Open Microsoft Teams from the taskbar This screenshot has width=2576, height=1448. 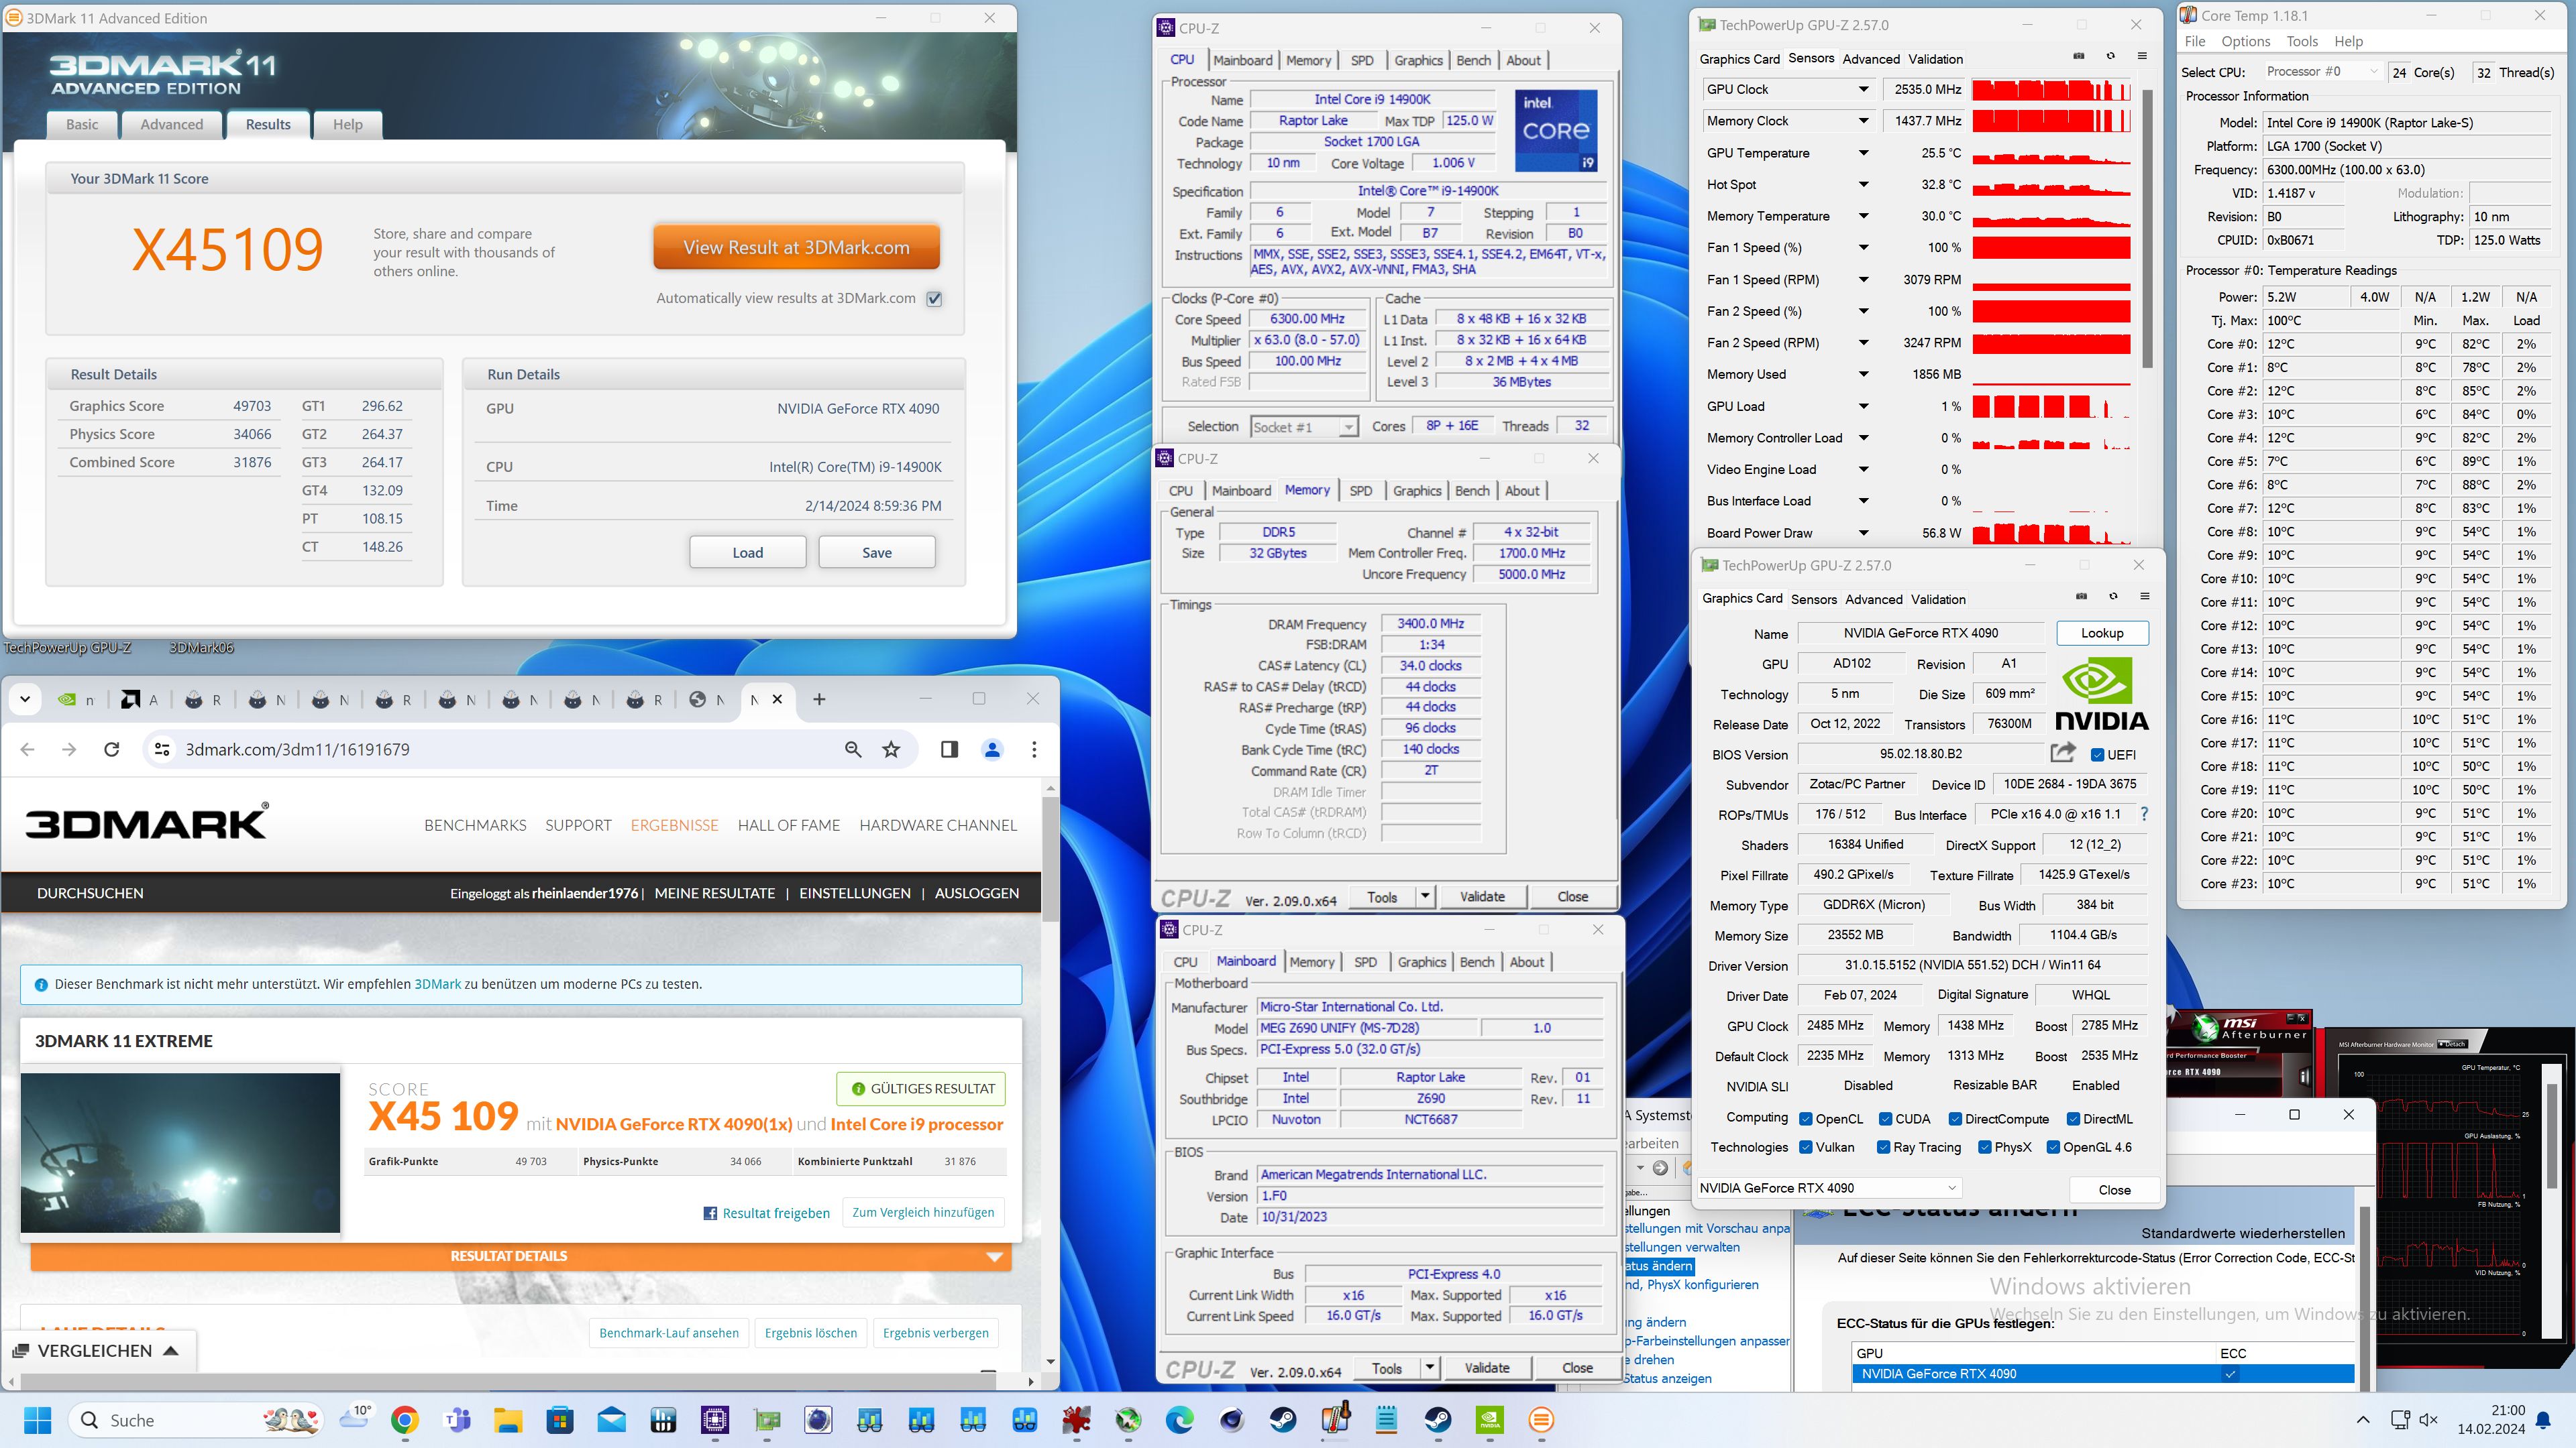[x=457, y=1420]
